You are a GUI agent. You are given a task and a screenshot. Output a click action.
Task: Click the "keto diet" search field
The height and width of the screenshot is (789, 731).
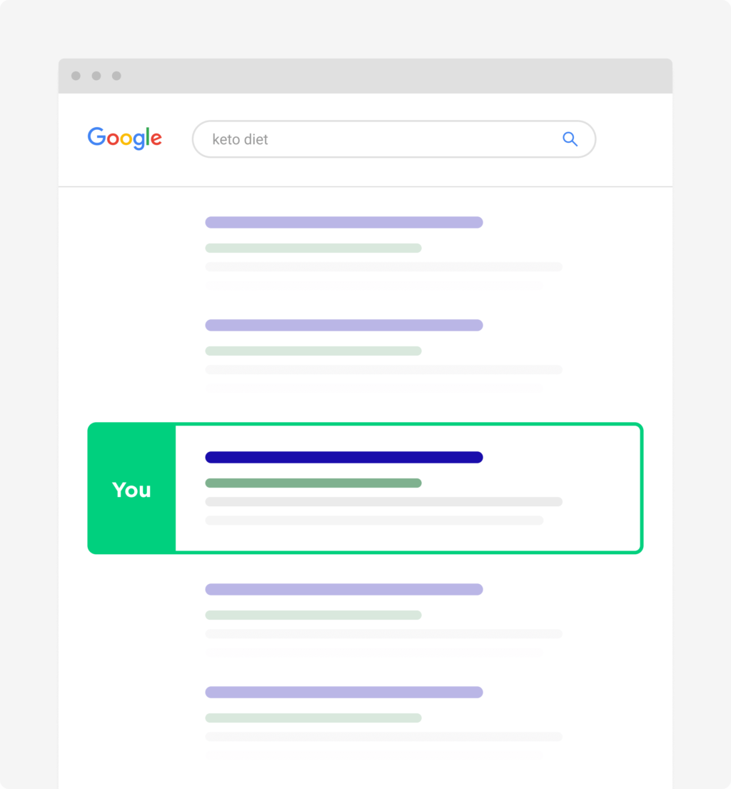[x=378, y=139]
